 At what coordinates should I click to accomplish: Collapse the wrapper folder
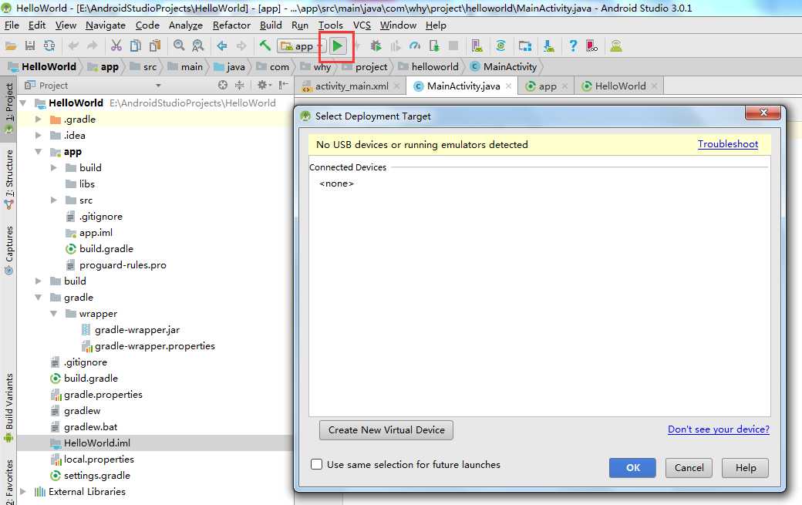click(x=54, y=313)
